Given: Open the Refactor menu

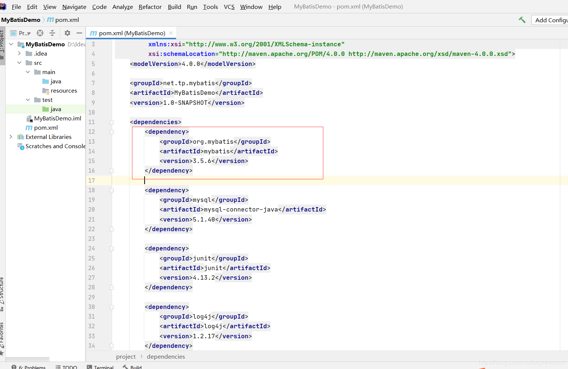Looking at the screenshot, I should 150,7.
